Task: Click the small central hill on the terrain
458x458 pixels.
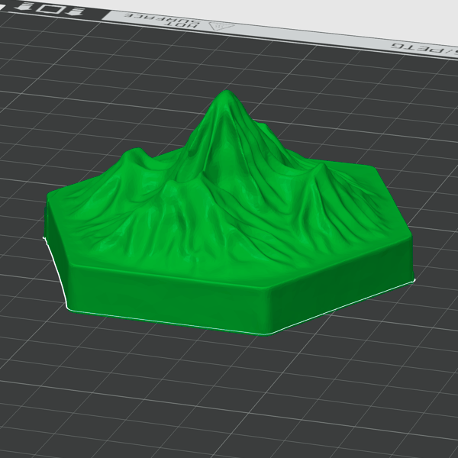Action: pyautogui.click(x=174, y=187)
